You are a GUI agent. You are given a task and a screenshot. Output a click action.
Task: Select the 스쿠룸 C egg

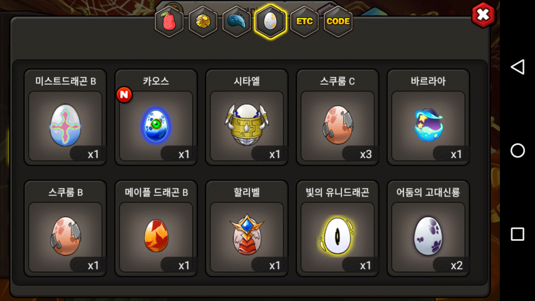tap(337, 117)
